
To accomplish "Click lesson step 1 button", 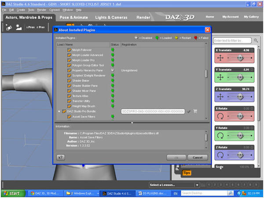I will coord(209,185).
